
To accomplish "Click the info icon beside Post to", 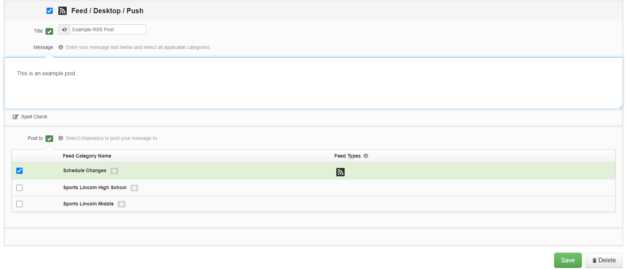I will click(x=61, y=138).
